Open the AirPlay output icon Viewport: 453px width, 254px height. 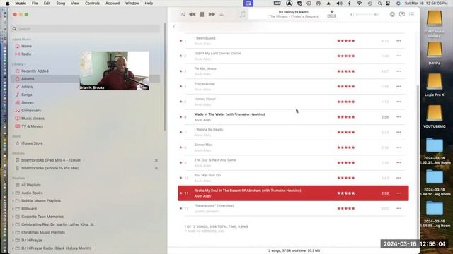[x=392, y=14]
